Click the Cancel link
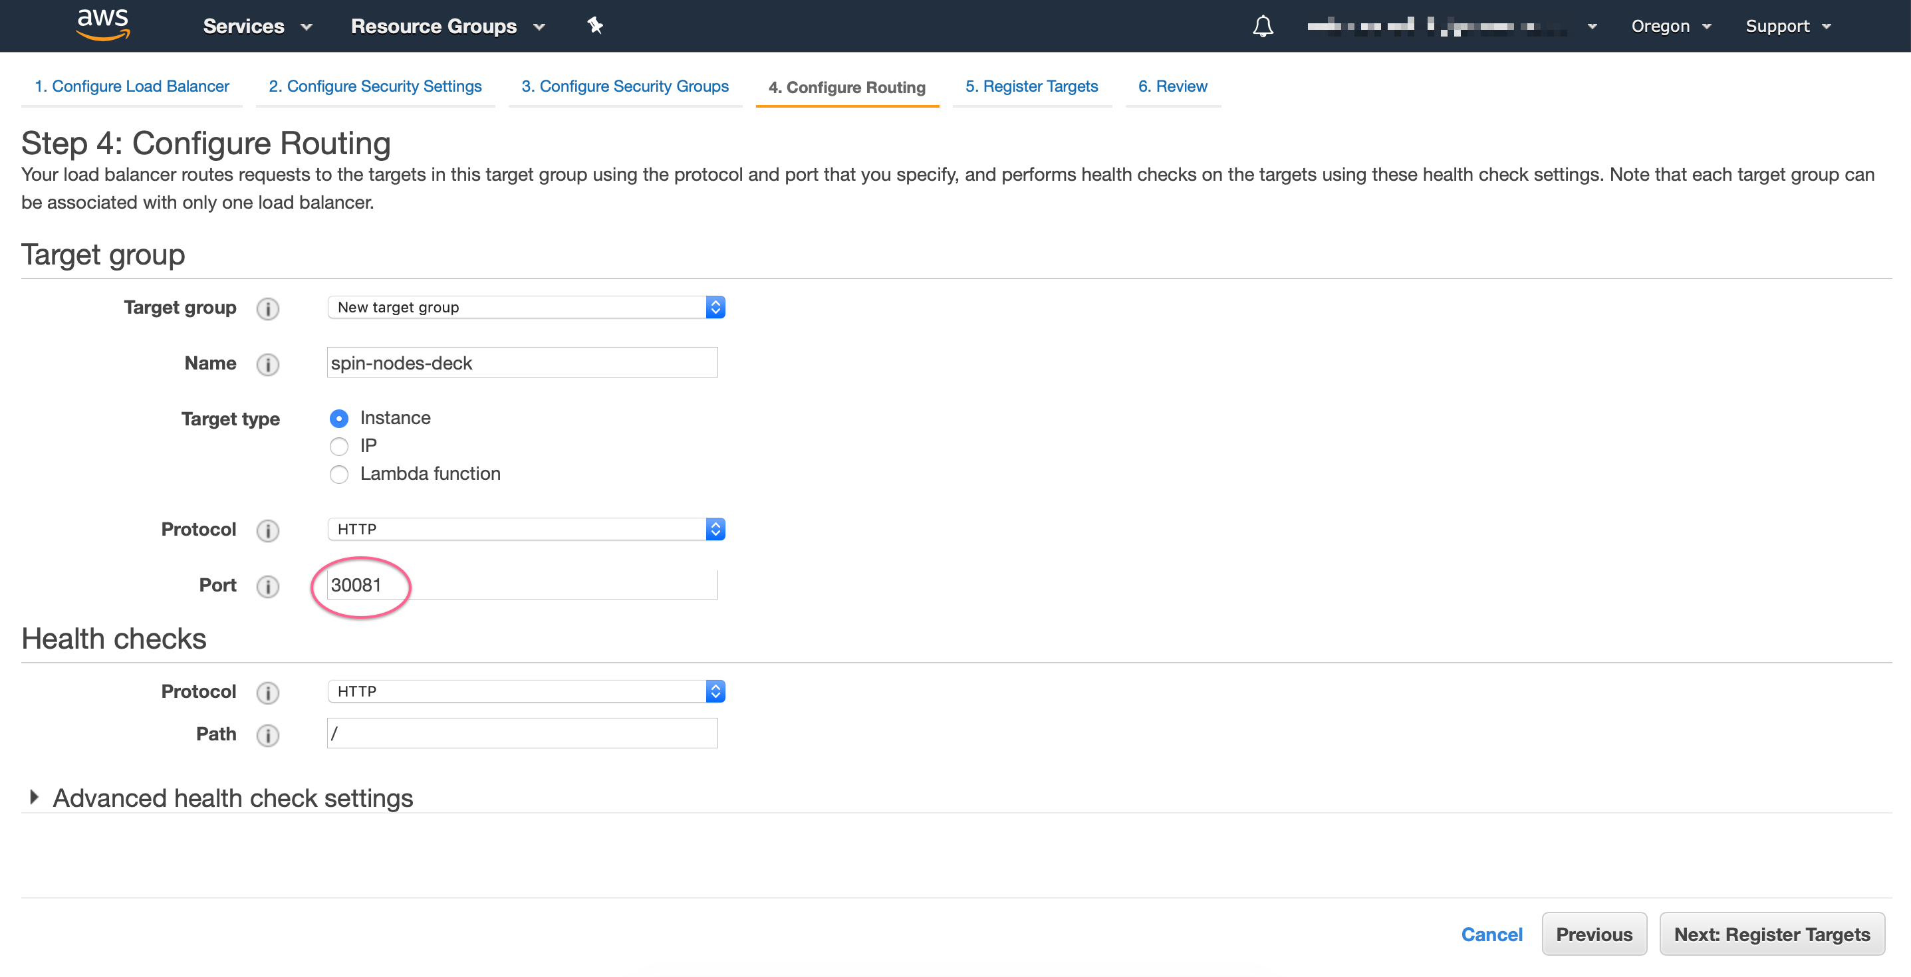Image resolution: width=1911 pixels, height=977 pixels. pyautogui.click(x=1491, y=934)
